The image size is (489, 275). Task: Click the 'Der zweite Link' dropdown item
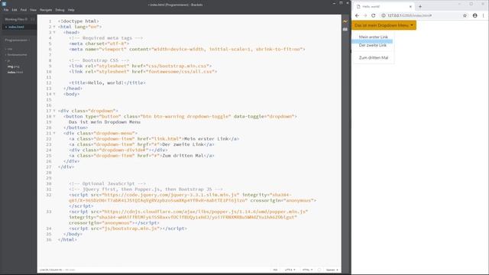(374, 45)
